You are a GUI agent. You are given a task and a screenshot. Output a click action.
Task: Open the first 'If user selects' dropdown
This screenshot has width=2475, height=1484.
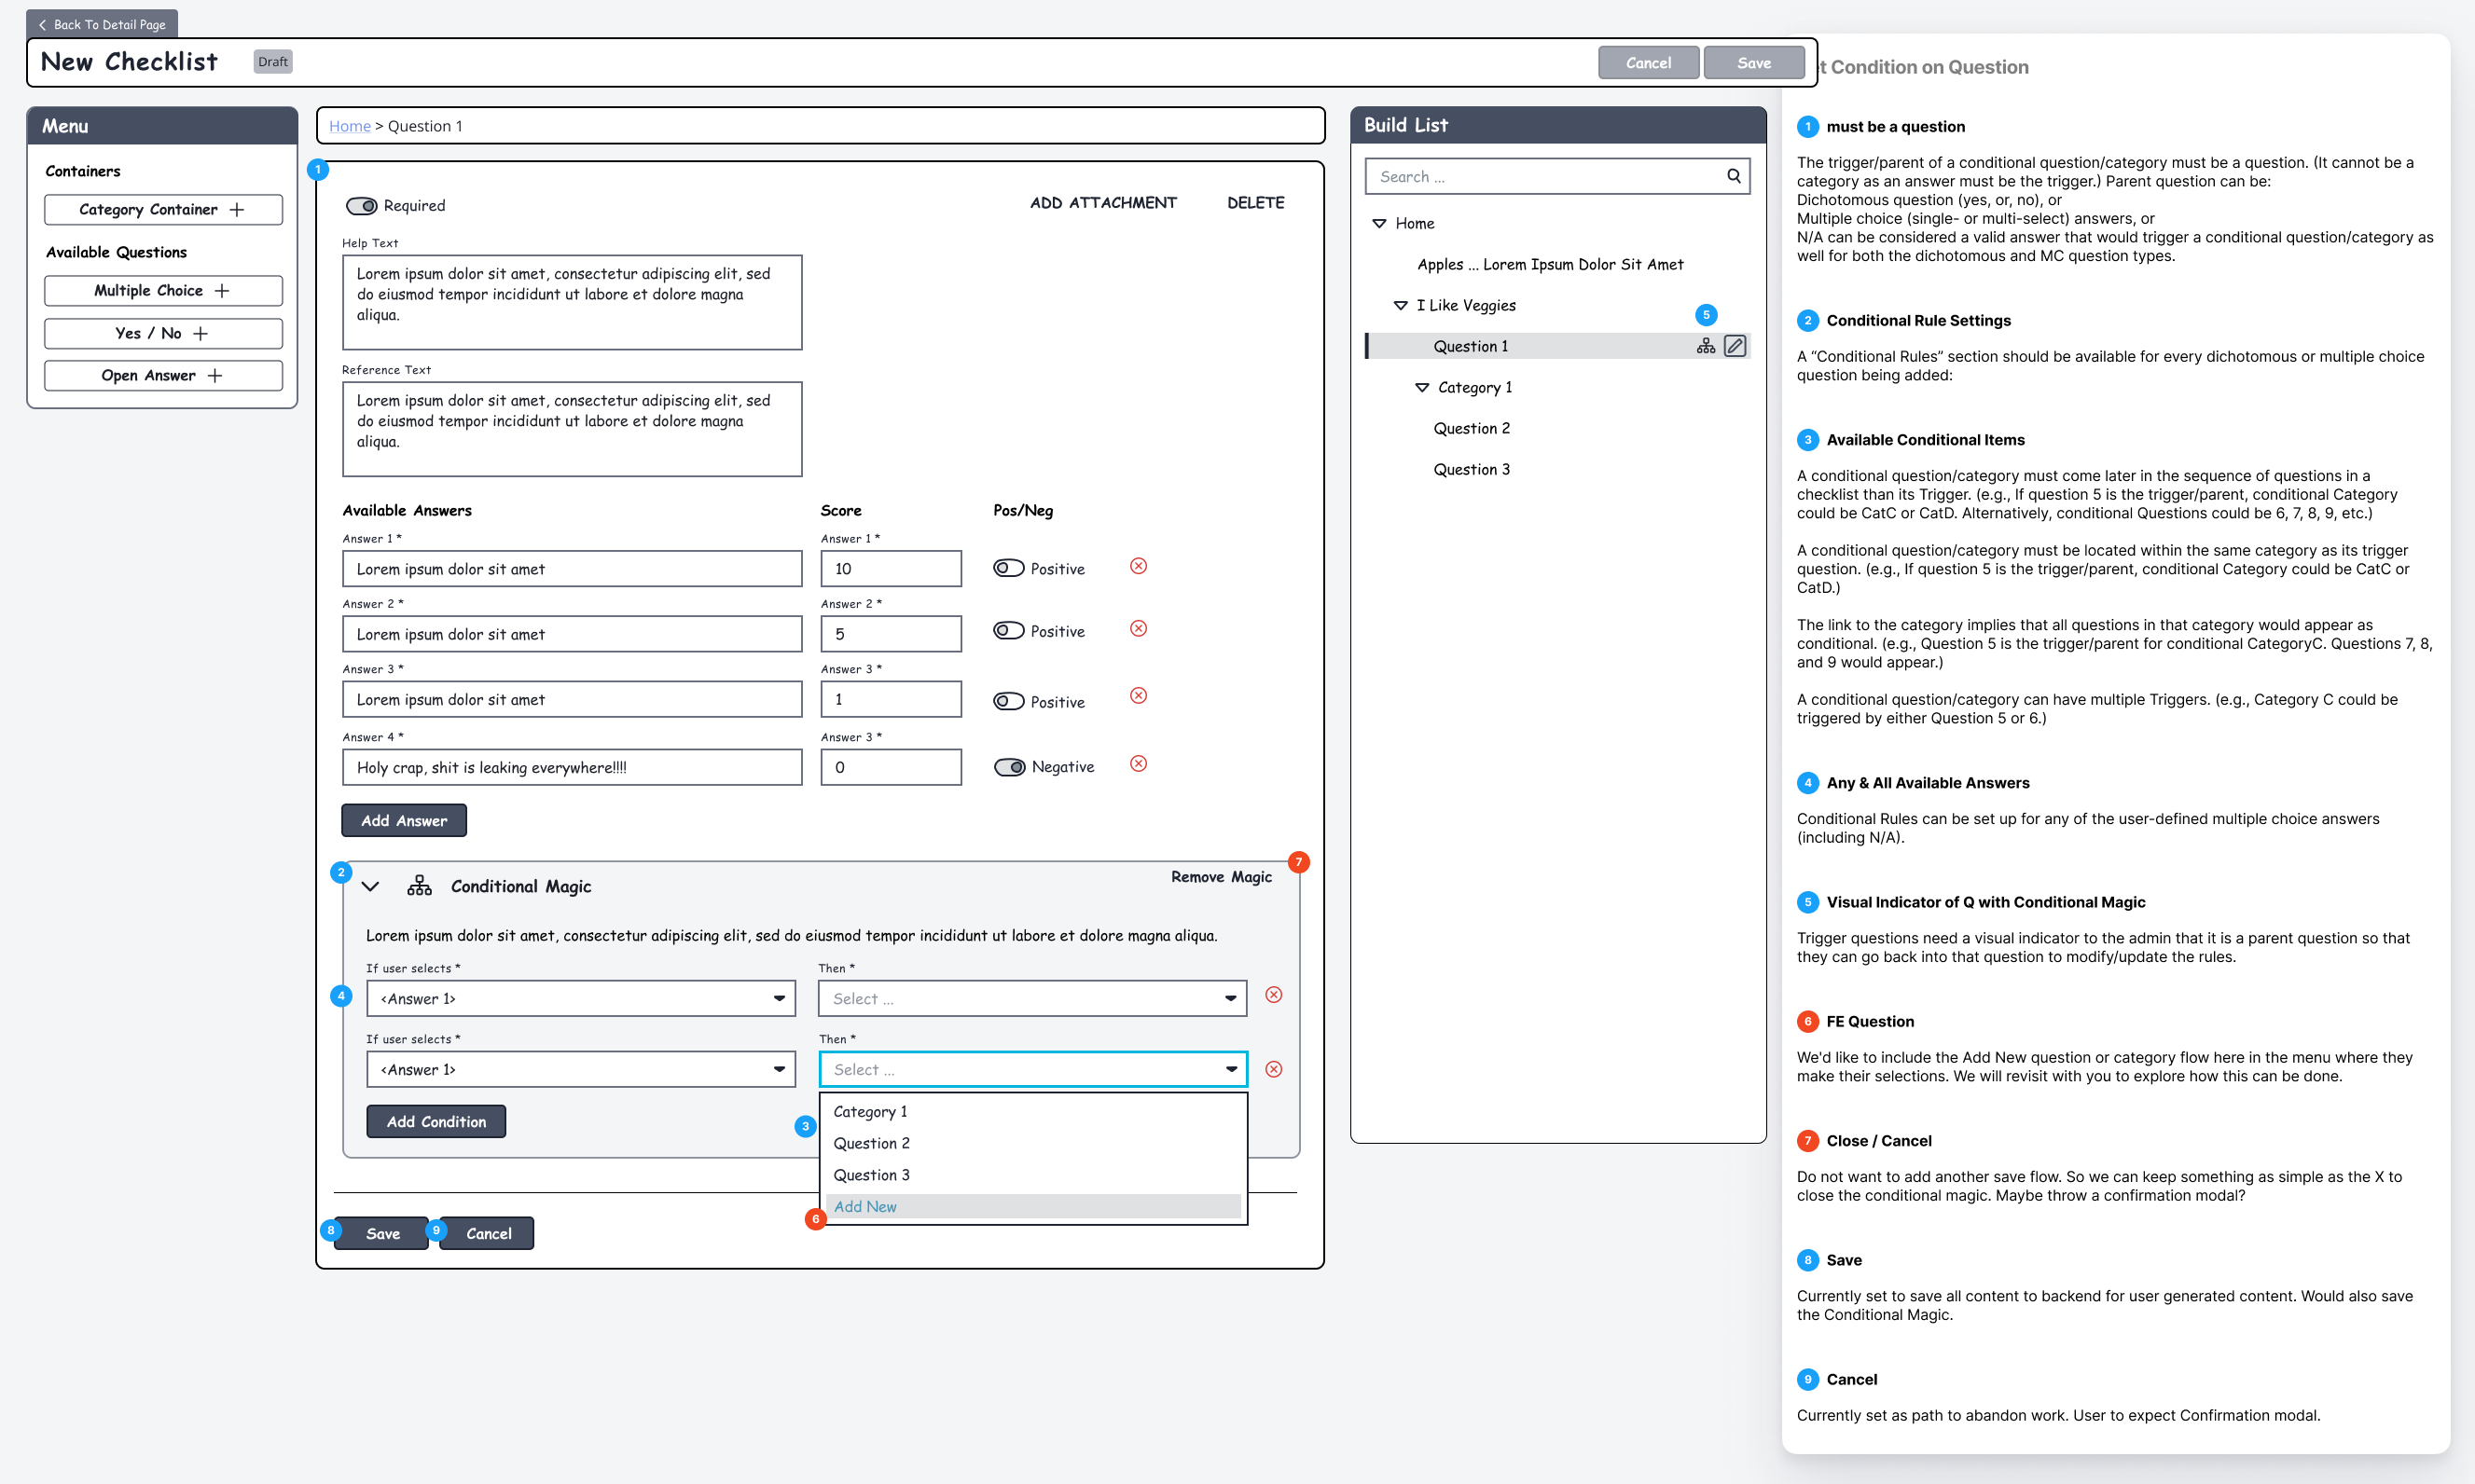click(580, 998)
